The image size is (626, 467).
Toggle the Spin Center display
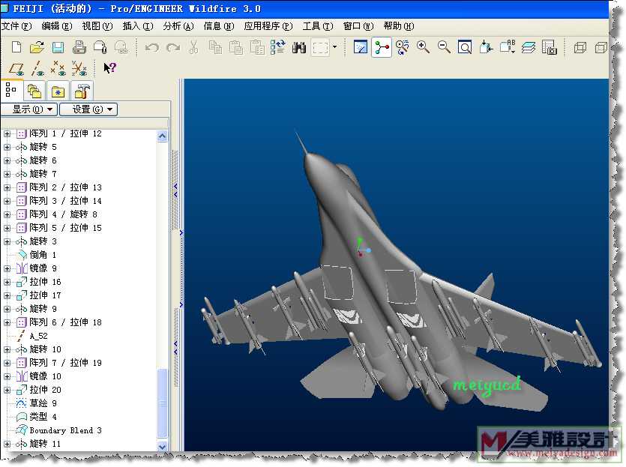coord(382,47)
